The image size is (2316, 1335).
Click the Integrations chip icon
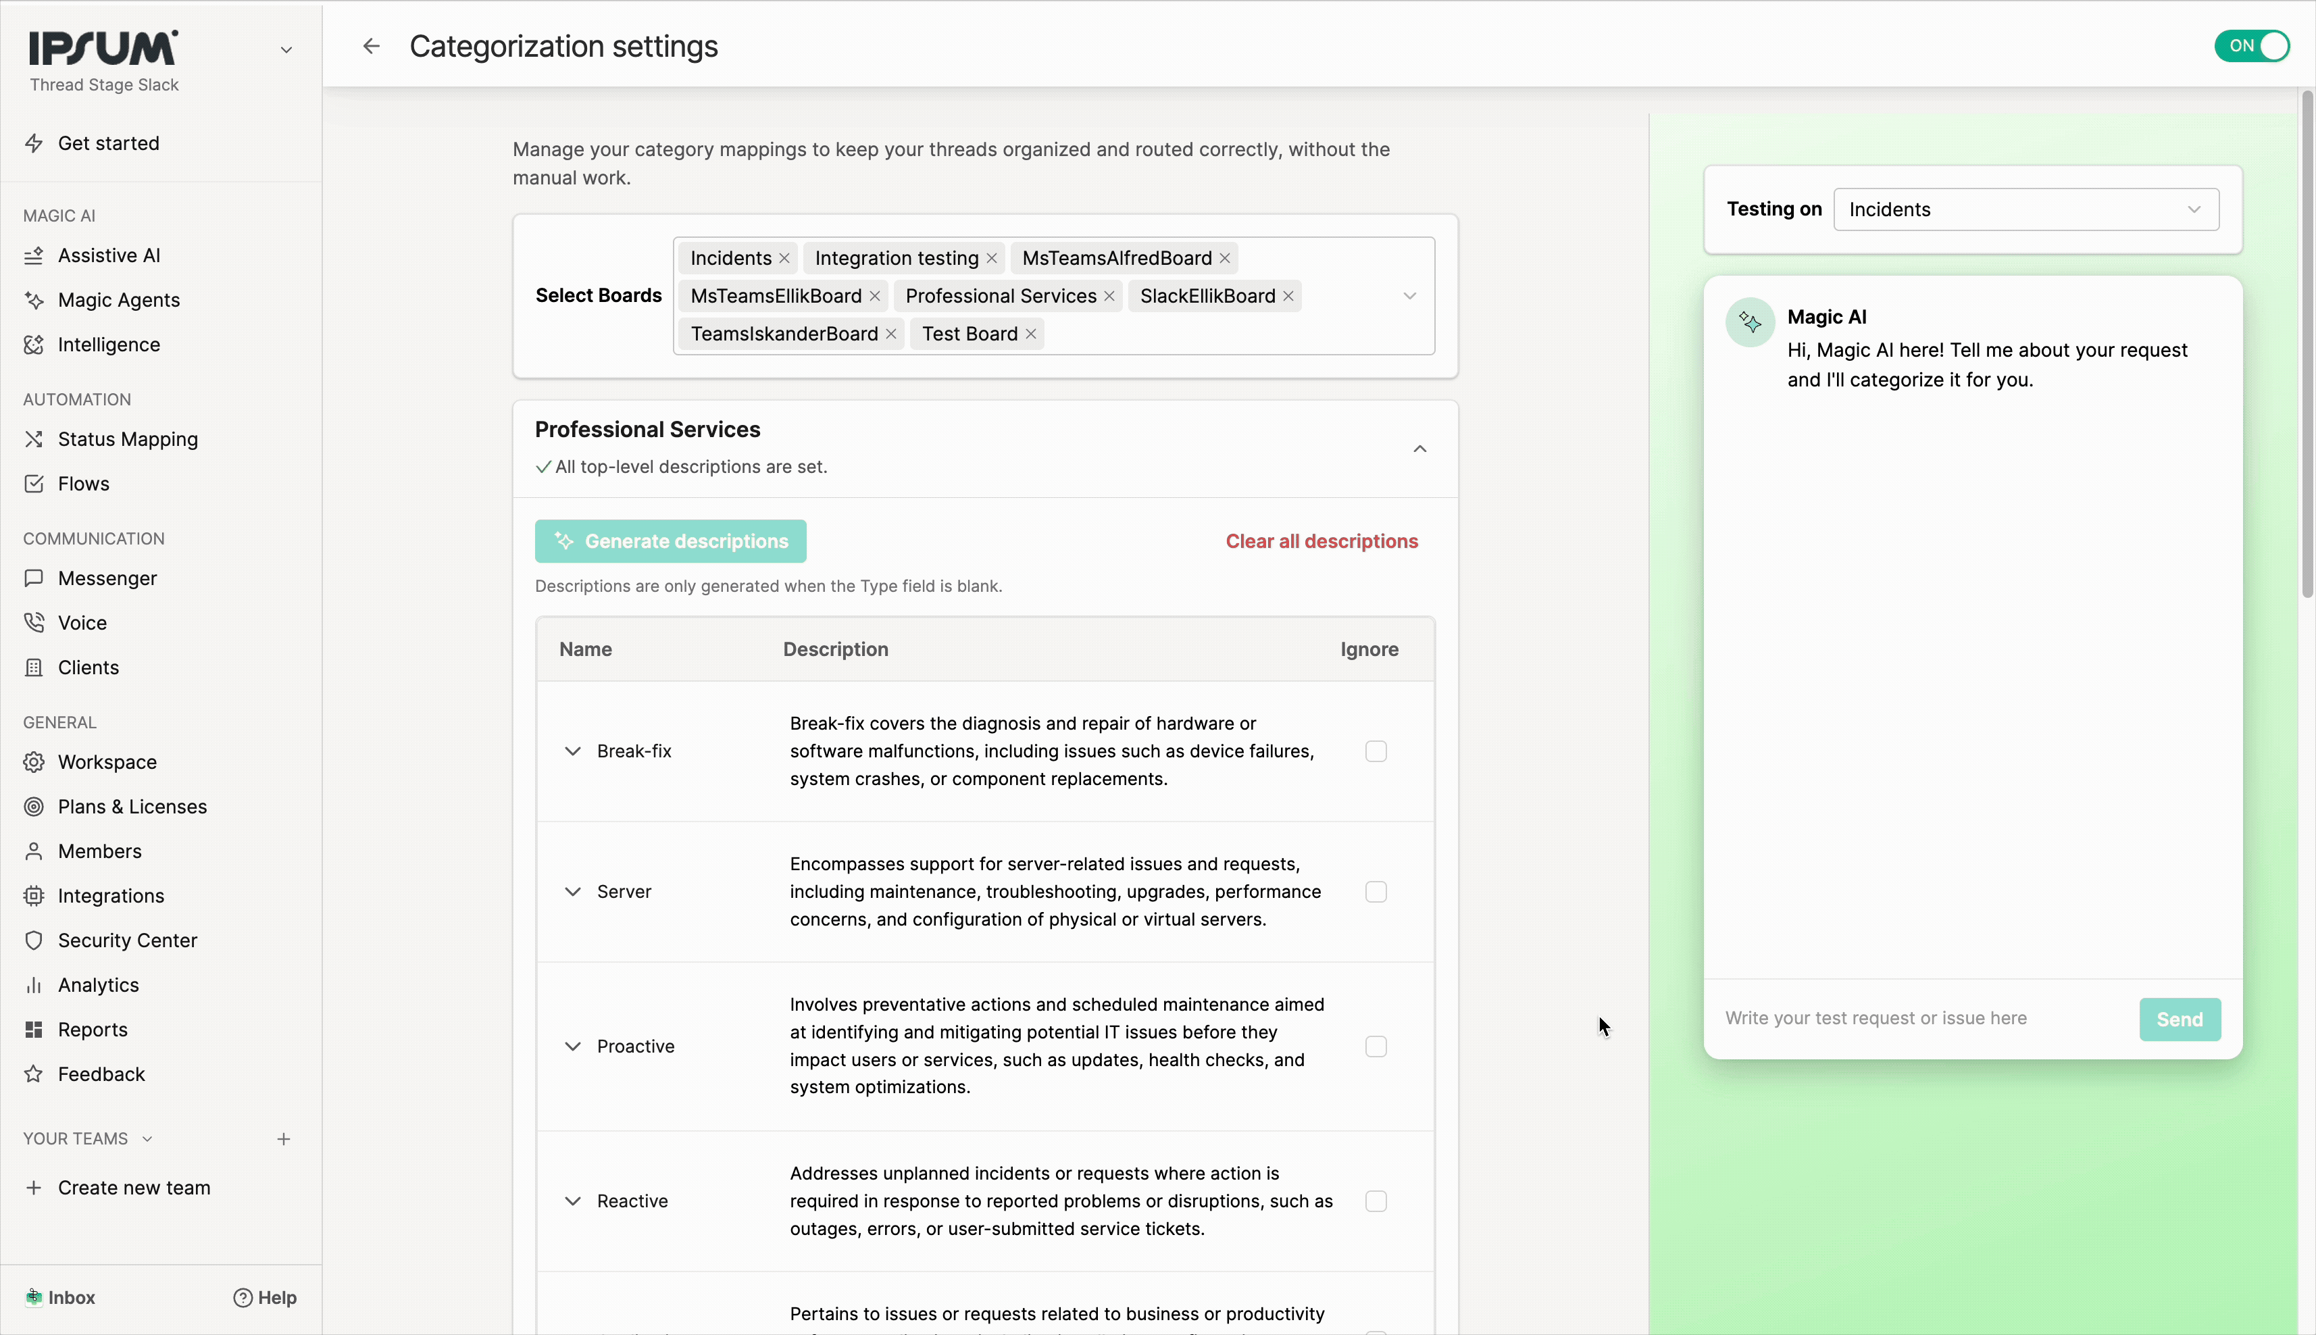point(34,896)
